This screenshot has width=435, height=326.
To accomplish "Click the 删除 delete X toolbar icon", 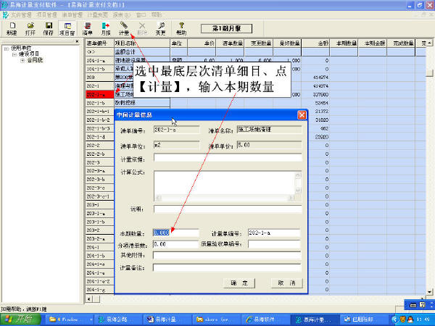I will point(142,28).
